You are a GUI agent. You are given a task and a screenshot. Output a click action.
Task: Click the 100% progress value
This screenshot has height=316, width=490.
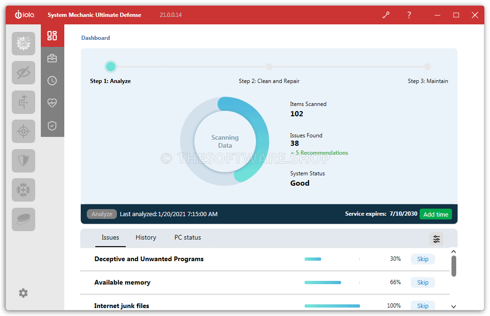tap(394, 306)
